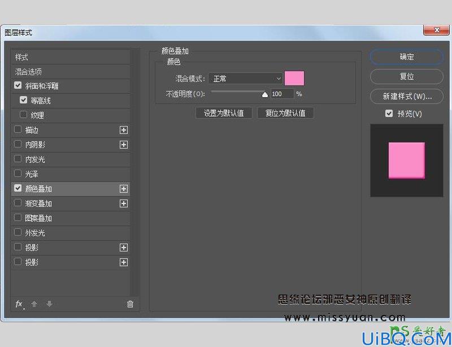Uncheck the 等高线 checkbox
This screenshot has height=347, width=452.
pyautogui.click(x=23, y=100)
